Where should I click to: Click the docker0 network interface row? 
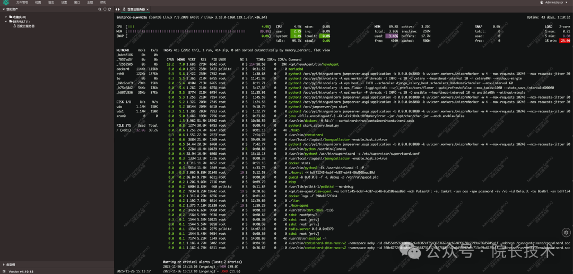point(137,68)
